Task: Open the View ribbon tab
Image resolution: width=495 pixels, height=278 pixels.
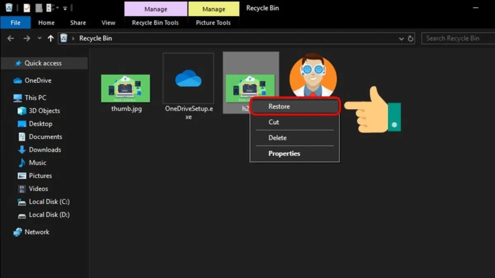Action: (x=108, y=23)
